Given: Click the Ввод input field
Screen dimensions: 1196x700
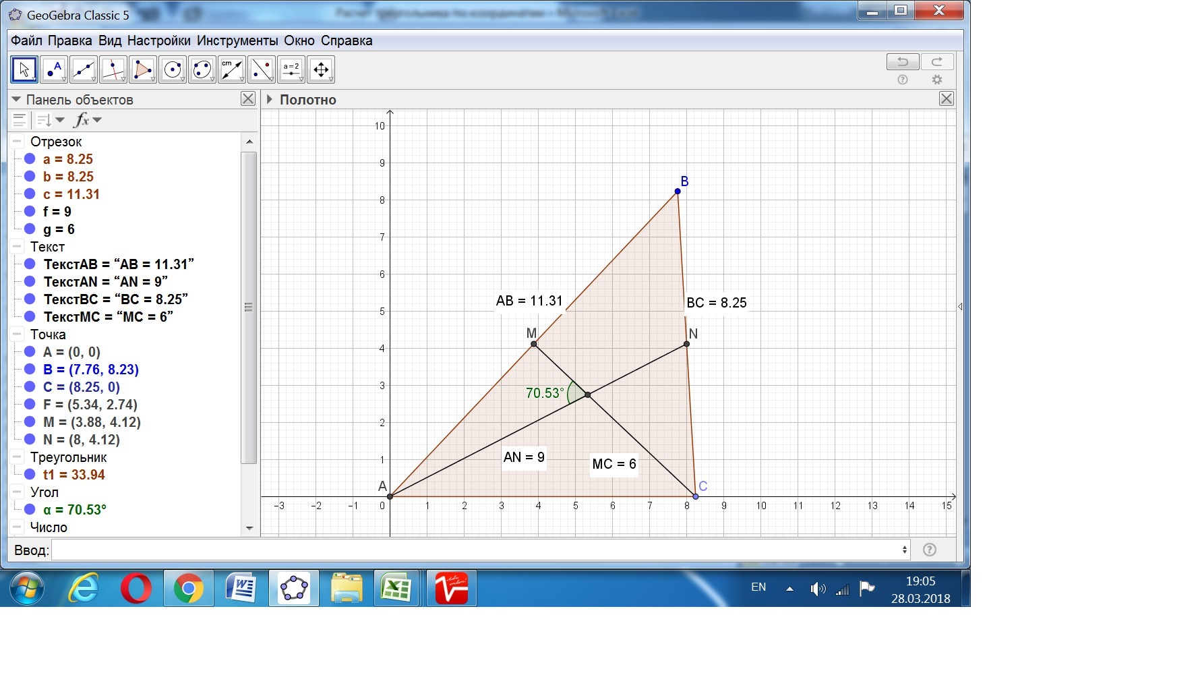Looking at the screenshot, I should pyautogui.click(x=479, y=550).
